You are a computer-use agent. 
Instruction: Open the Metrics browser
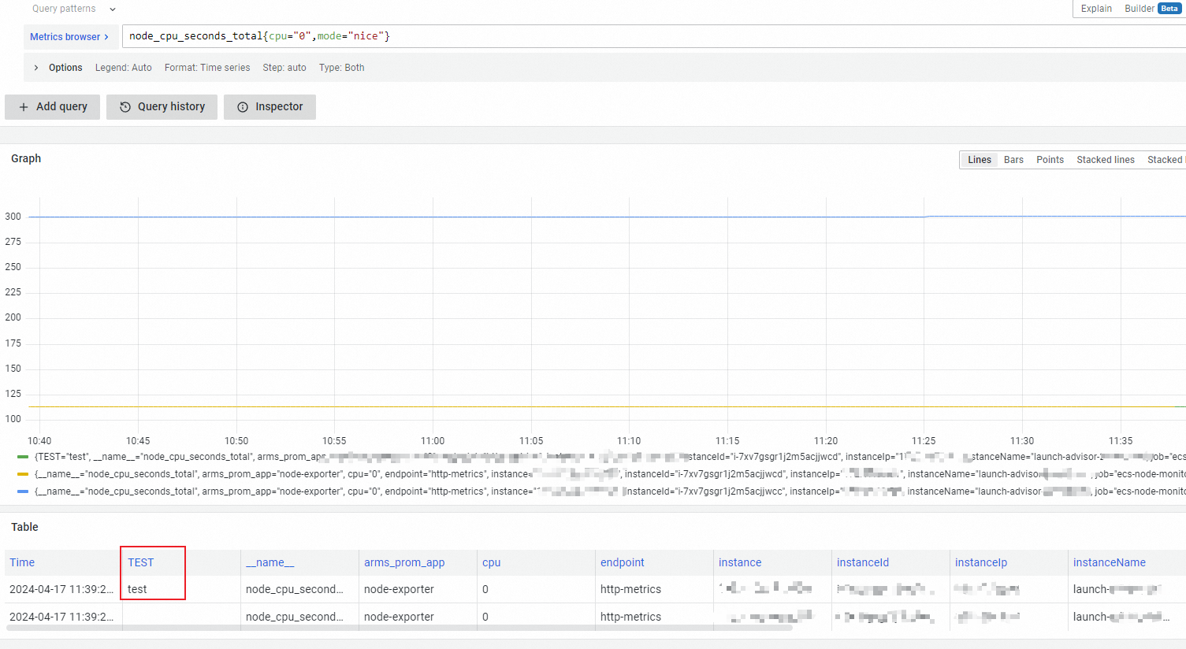(69, 37)
